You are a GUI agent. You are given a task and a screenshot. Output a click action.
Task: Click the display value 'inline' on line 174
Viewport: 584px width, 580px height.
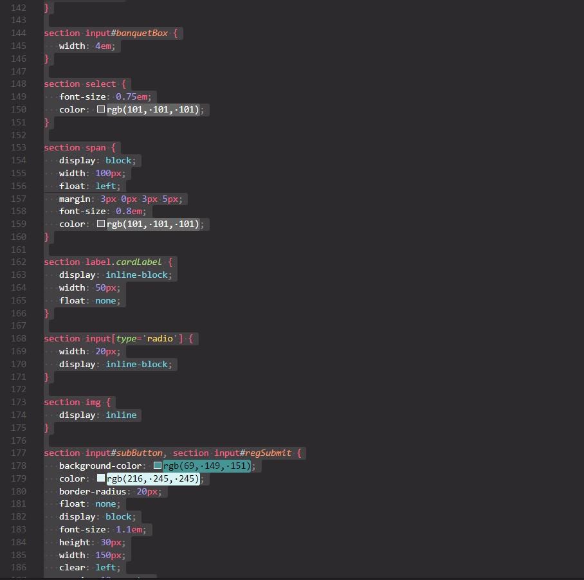(121, 415)
